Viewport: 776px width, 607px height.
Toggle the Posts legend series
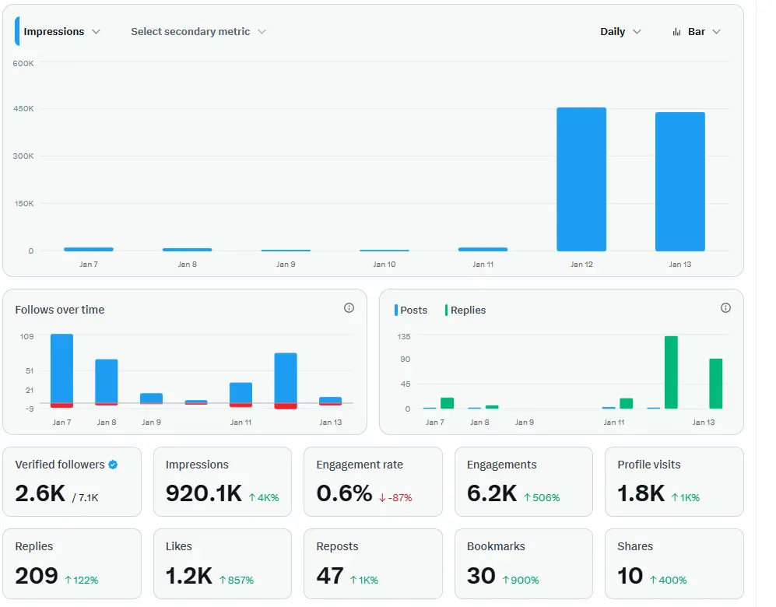(411, 311)
